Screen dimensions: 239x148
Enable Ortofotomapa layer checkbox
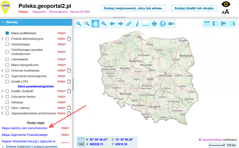pos(7,44)
